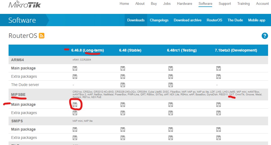Download ARM64 Extra packages 6.48 Stable

pos(123,77)
